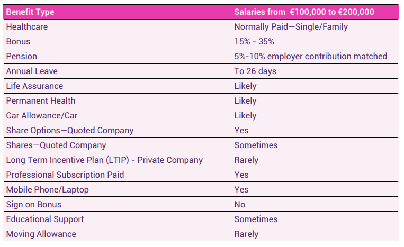Click the 5%-10% employer contribution matched cell
The height and width of the screenshot is (247, 404).
315,57
